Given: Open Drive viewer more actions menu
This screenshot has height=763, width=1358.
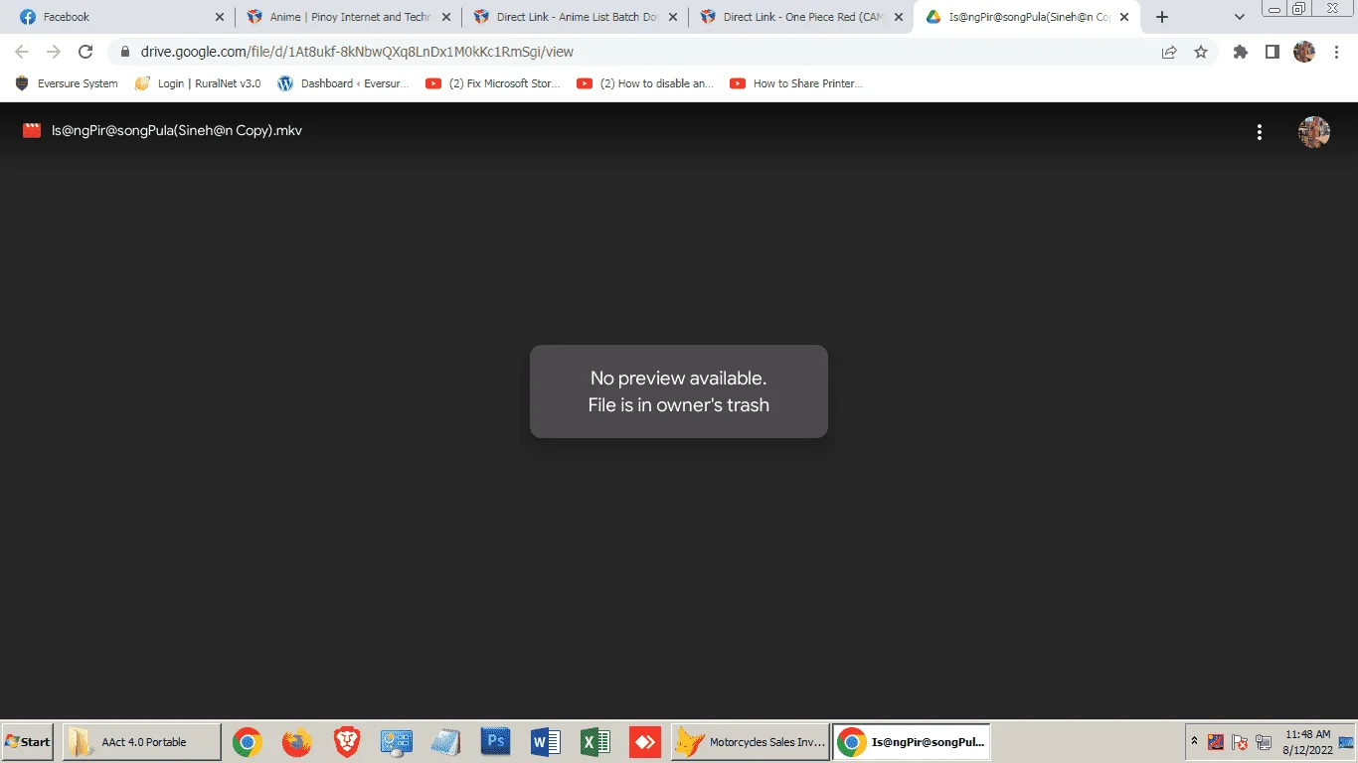Looking at the screenshot, I should 1260,132.
